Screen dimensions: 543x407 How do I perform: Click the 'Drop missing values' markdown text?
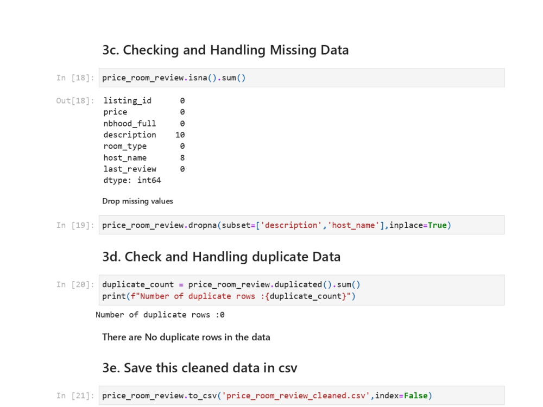[137, 201]
